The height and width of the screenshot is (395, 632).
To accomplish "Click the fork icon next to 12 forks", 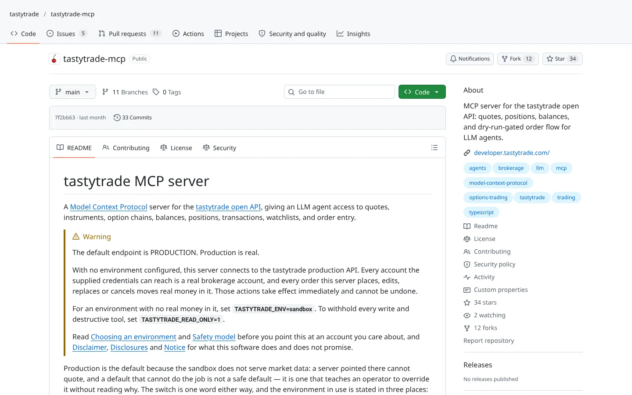I will click(x=467, y=328).
